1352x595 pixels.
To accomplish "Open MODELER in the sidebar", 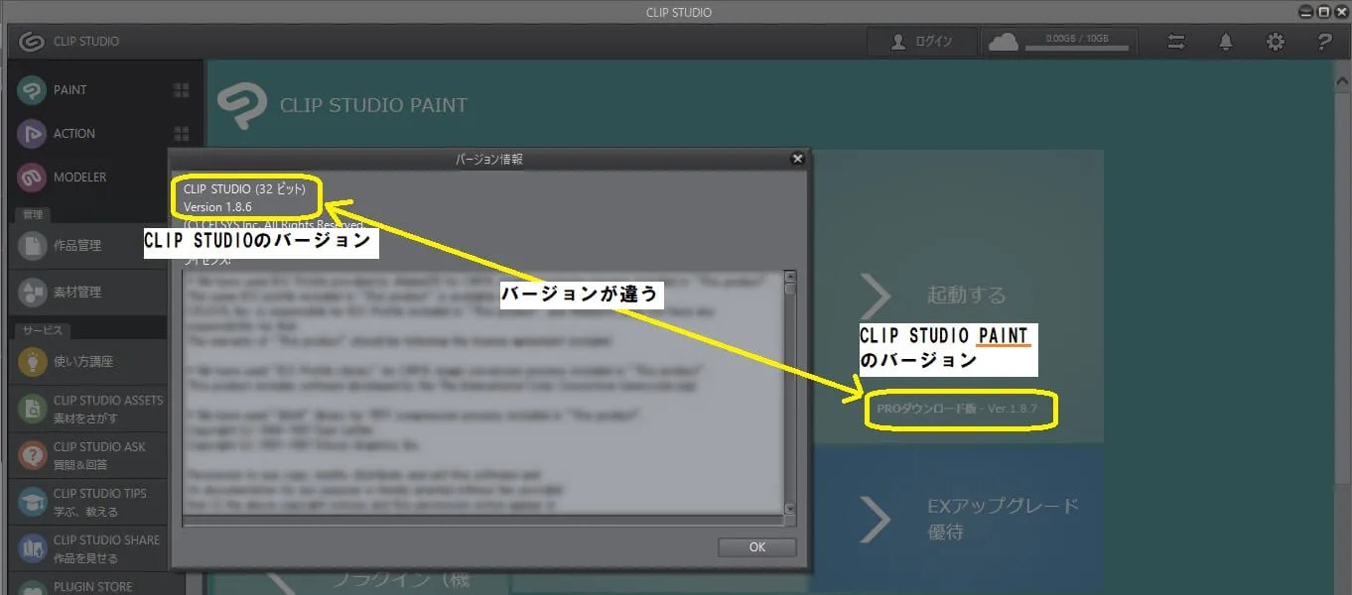I will point(87,177).
